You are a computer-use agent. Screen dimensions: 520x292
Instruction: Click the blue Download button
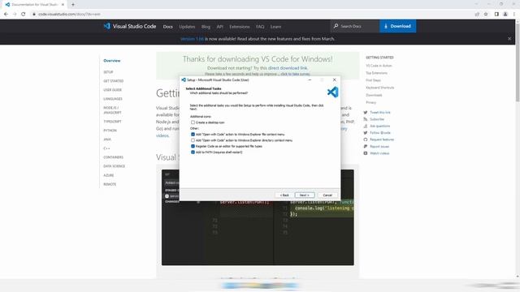[x=397, y=26]
